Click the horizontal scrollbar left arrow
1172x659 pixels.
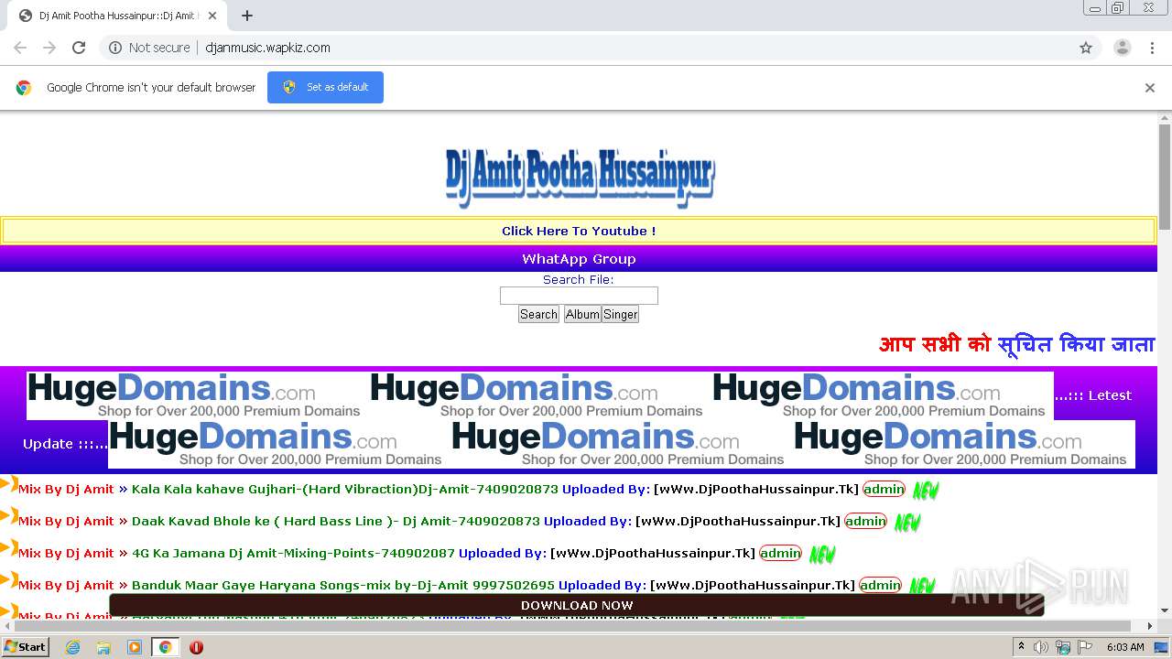(x=6, y=626)
